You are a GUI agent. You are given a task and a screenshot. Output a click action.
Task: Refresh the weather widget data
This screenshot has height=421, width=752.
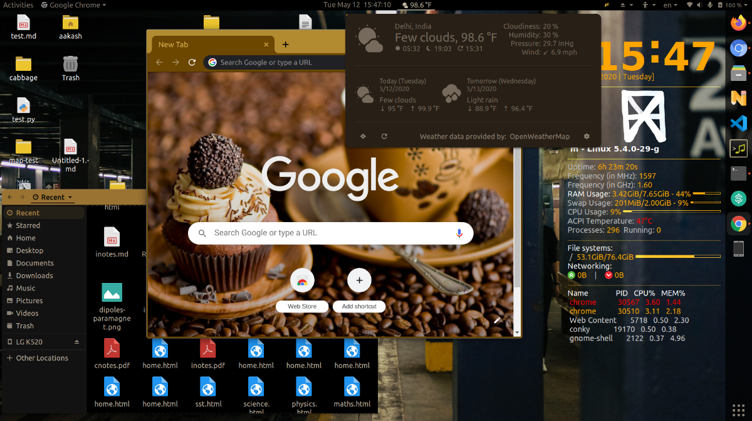click(x=384, y=136)
